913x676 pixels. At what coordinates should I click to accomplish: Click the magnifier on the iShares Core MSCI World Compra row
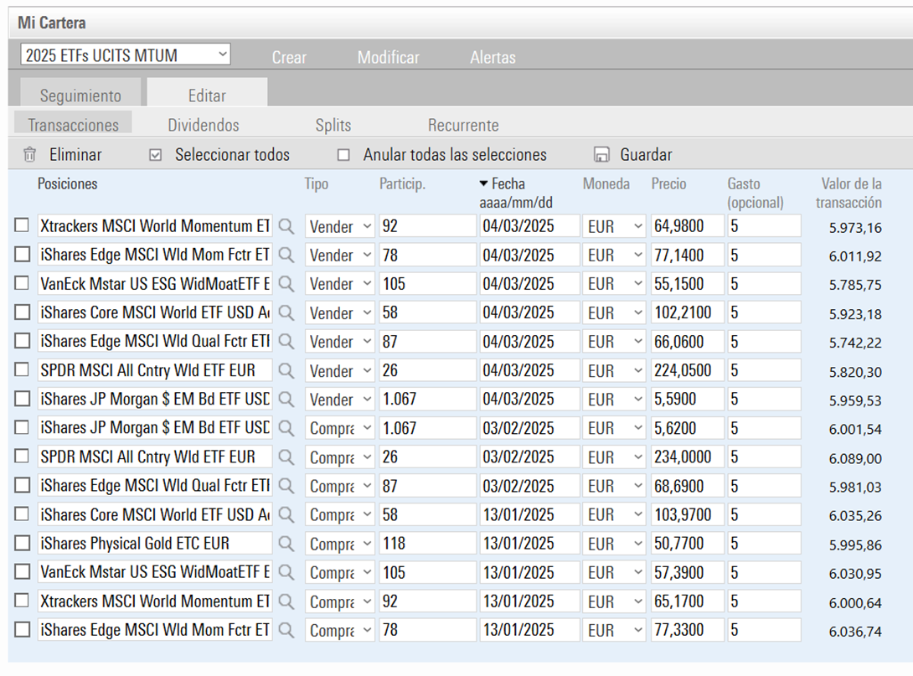(286, 514)
